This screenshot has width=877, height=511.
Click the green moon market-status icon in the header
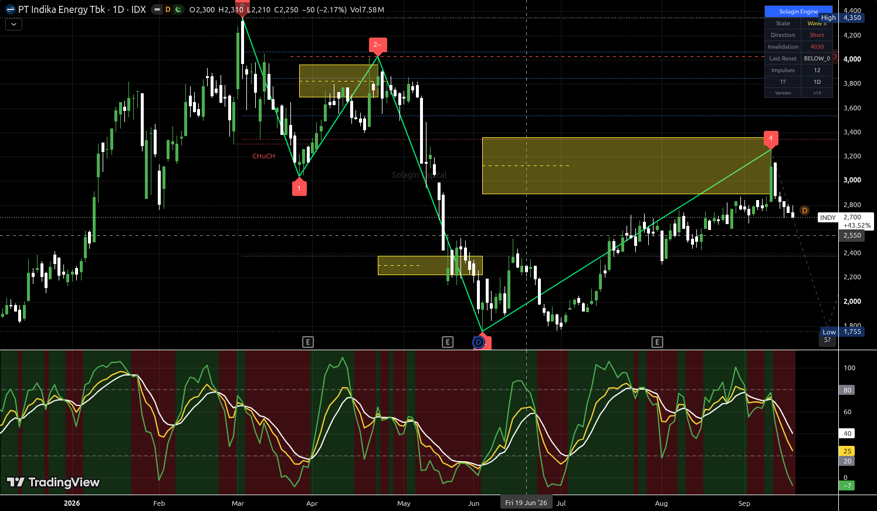click(x=178, y=9)
